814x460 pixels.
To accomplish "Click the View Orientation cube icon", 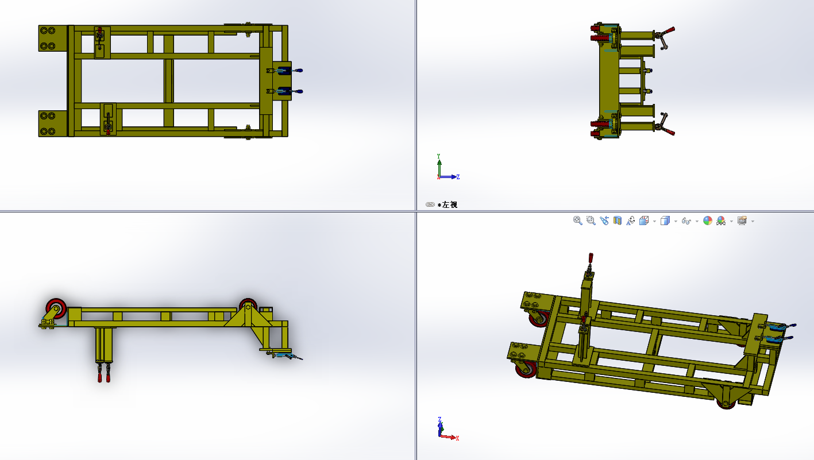I will 644,221.
